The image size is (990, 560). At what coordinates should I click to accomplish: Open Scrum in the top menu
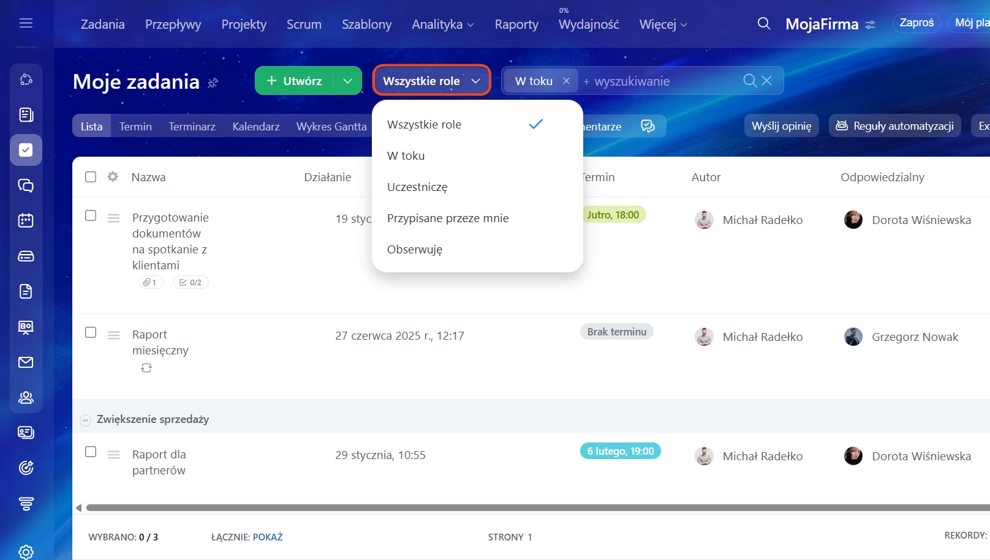click(x=304, y=24)
